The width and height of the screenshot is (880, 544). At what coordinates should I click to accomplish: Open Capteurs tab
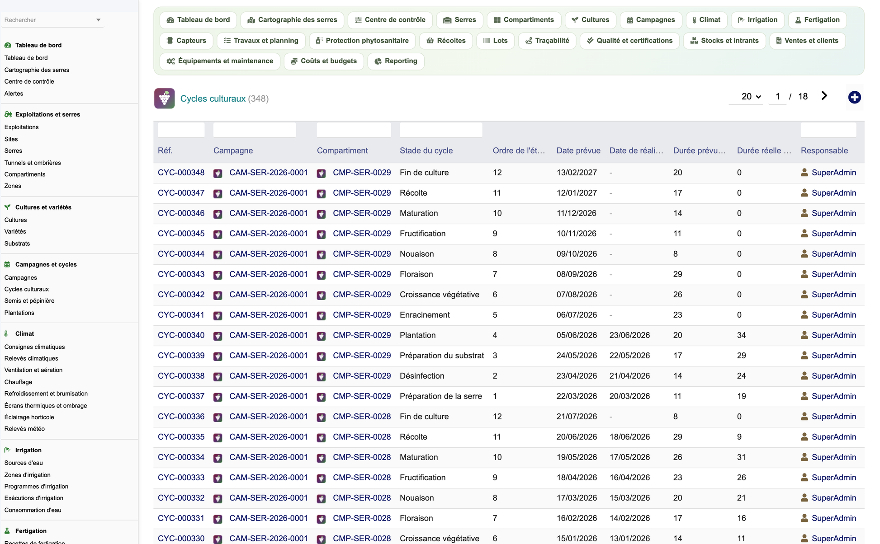(186, 41)
